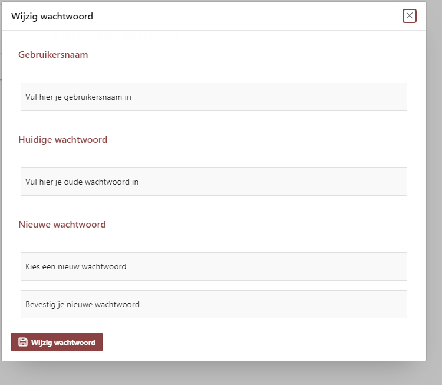This screenshot has width=442, height=385.
Task: Close the Wijzig wachtwoord dialog
Action: (x=410, y=16)
